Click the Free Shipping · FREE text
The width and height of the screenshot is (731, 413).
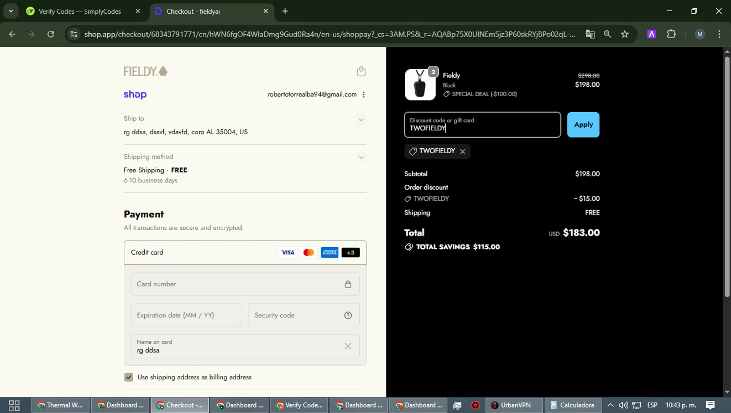coord(155,170)
